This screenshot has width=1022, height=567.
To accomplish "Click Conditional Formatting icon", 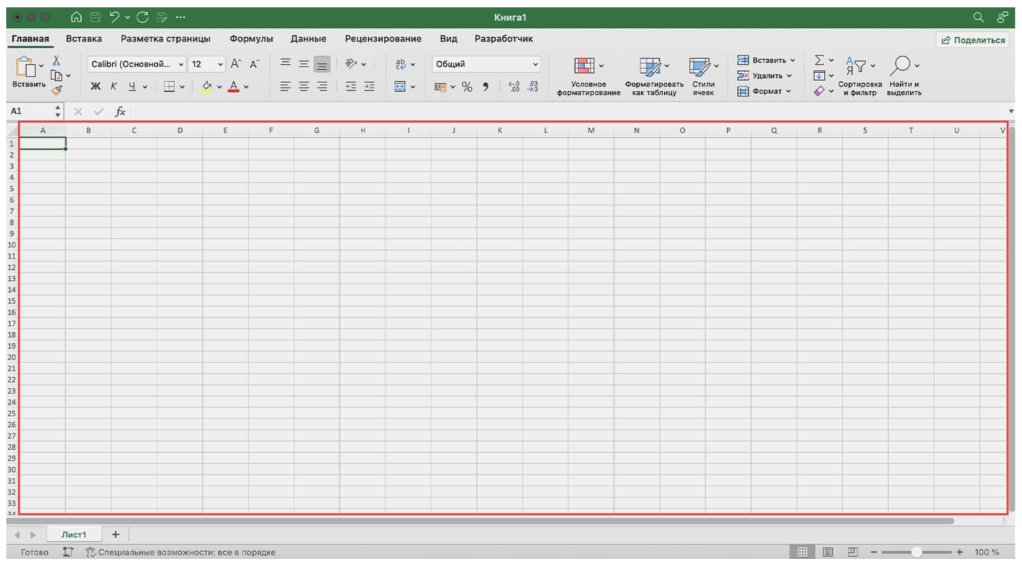I will point(584,66).
